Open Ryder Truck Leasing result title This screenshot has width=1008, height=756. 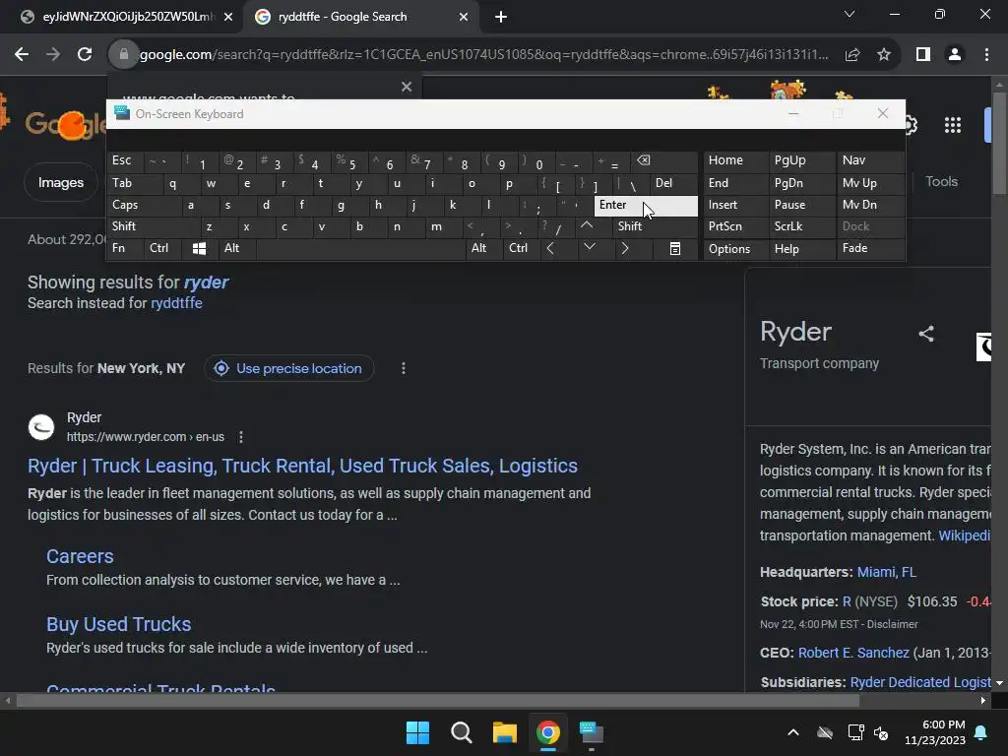point(303,466)
